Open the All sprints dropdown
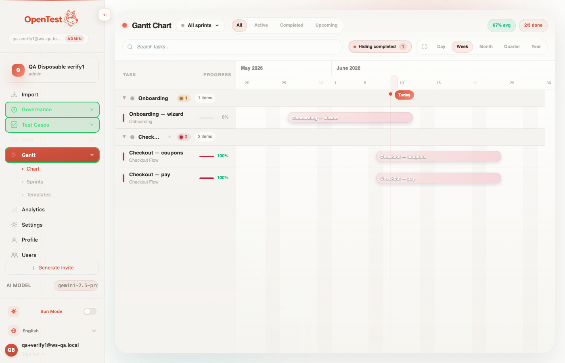The width and height of the screenshot is (565, 363). [200, 25]
